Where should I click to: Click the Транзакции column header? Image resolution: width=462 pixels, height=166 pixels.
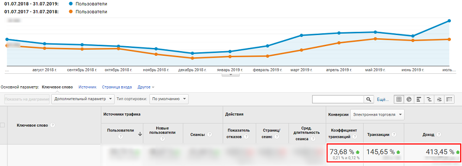378,135
